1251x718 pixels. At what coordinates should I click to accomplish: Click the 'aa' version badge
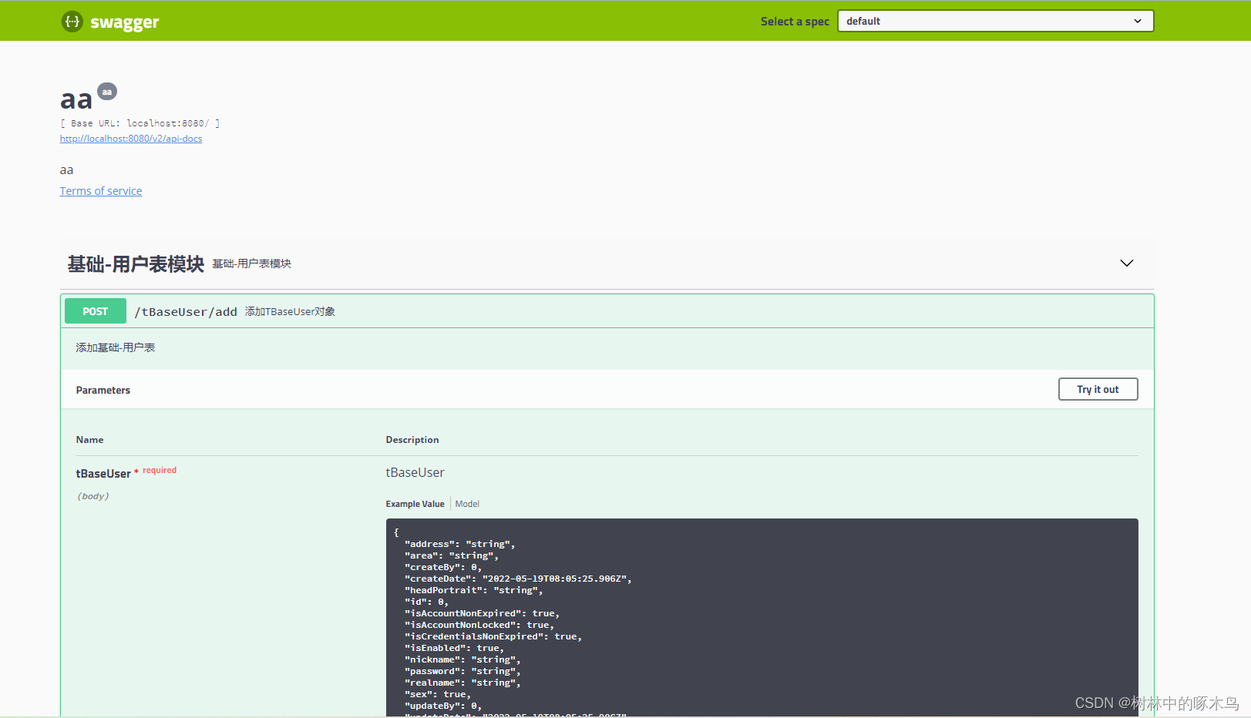107,92
